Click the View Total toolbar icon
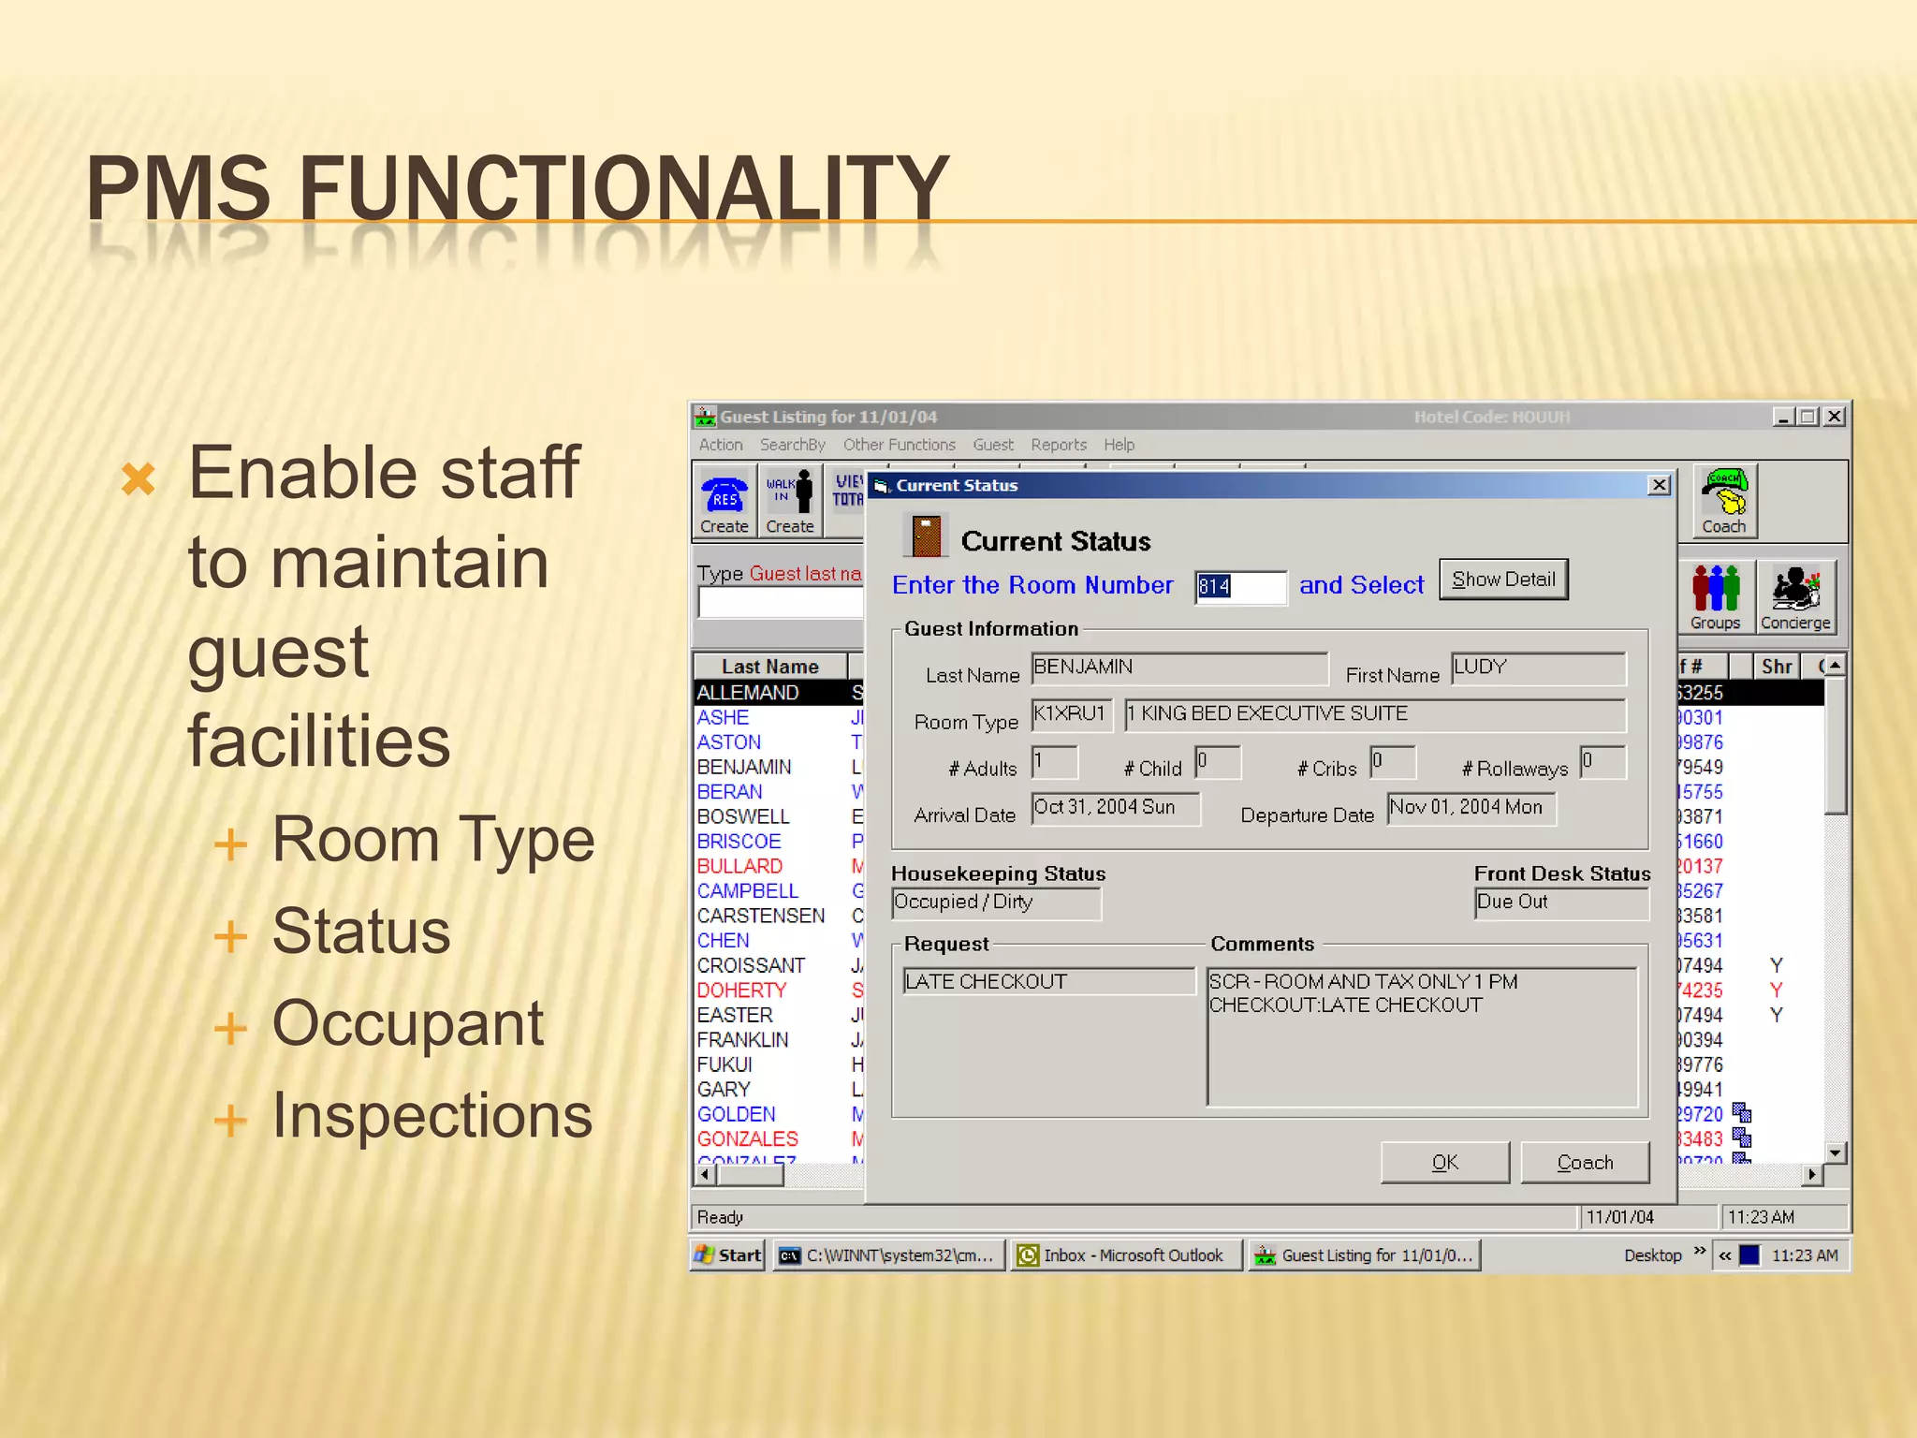1917x1438 pixels. [x=847, y=502]
